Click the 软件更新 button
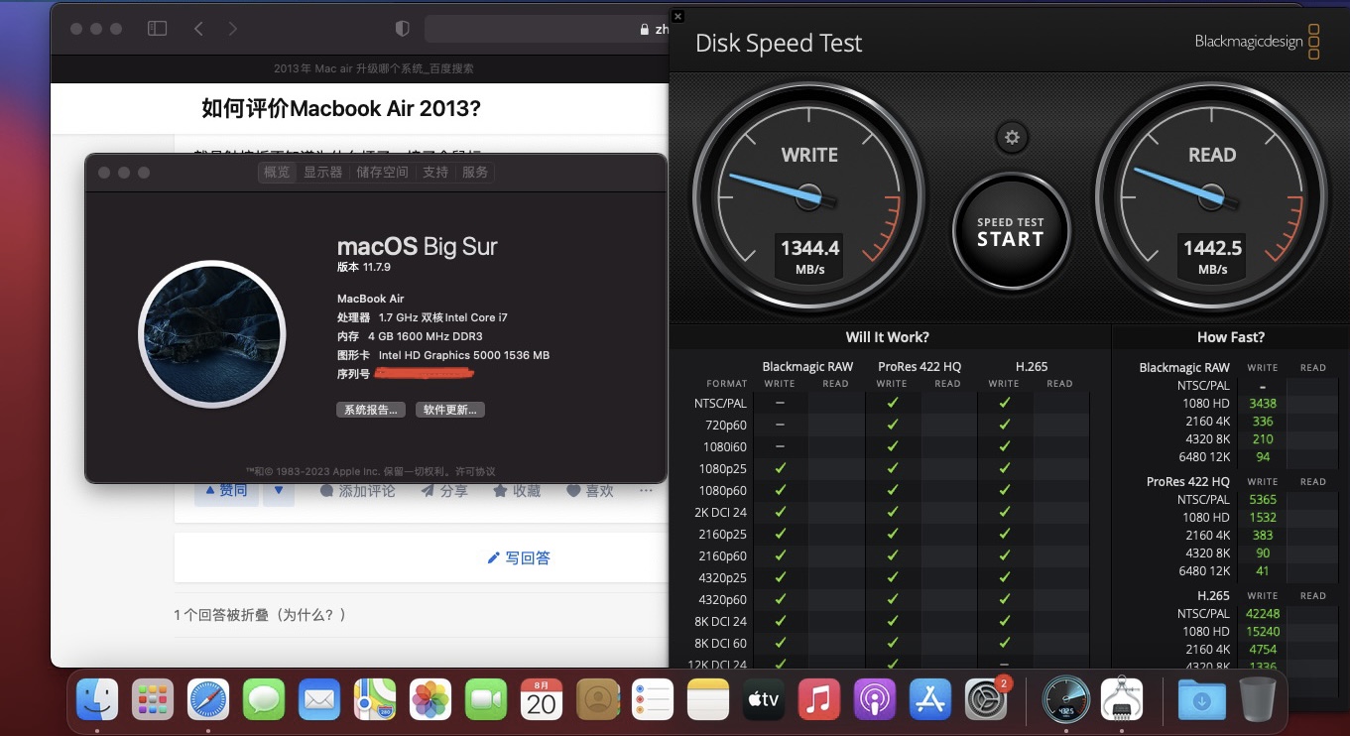Image resolution: width=1350 pixels, height=736 pixels. pyautogui.click(x=450, y=410)
